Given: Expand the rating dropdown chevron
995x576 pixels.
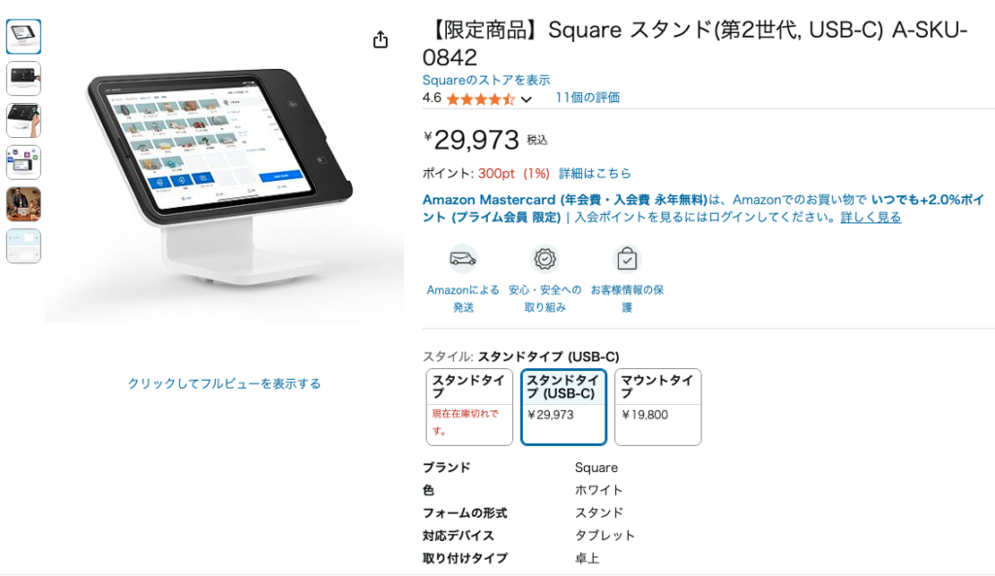Looking at the screenshot, I should (526, 100).
